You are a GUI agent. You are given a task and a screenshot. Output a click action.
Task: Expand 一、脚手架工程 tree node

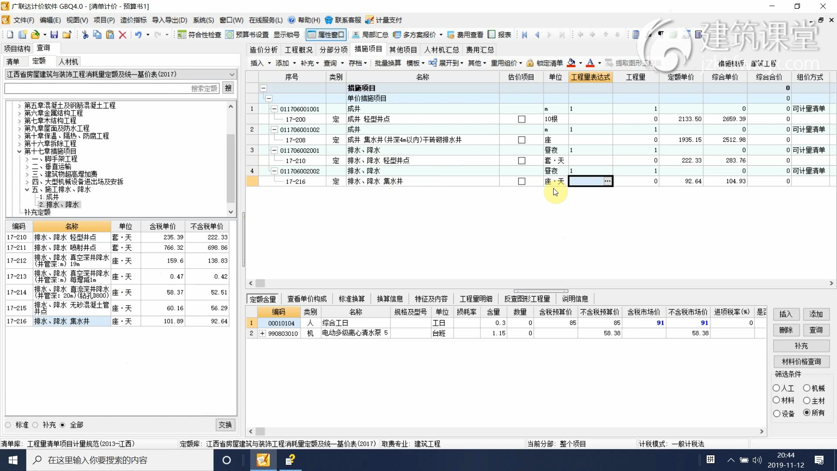click(x=27, y=159)
